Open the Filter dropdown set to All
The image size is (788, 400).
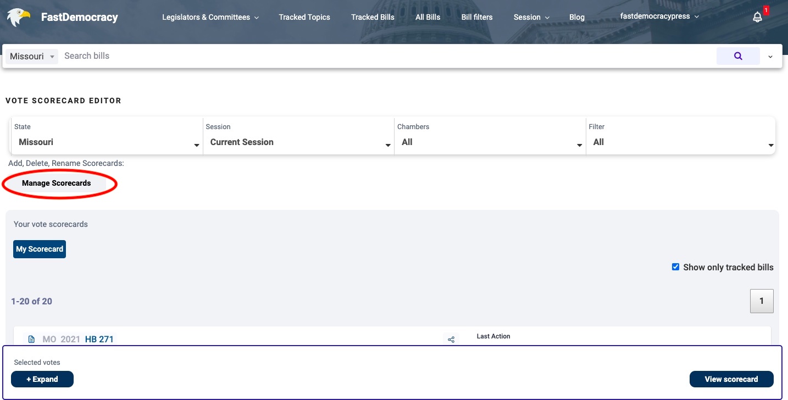click(680, 142)
